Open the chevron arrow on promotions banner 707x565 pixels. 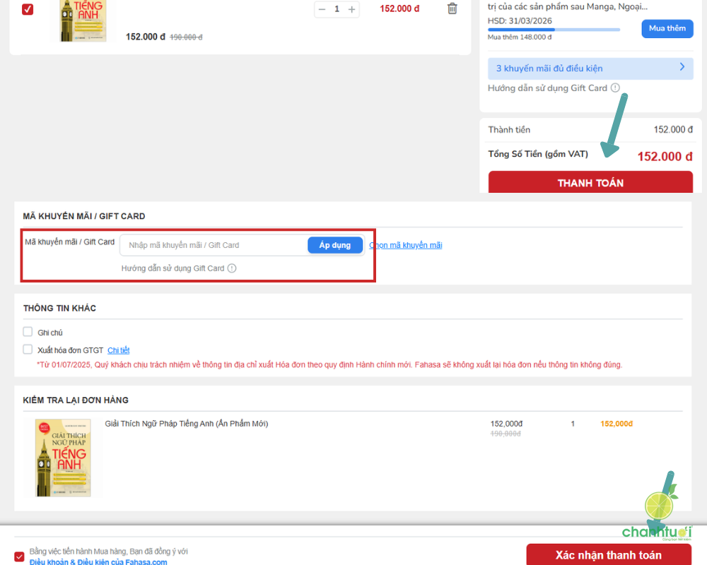(x=682, y=68)
